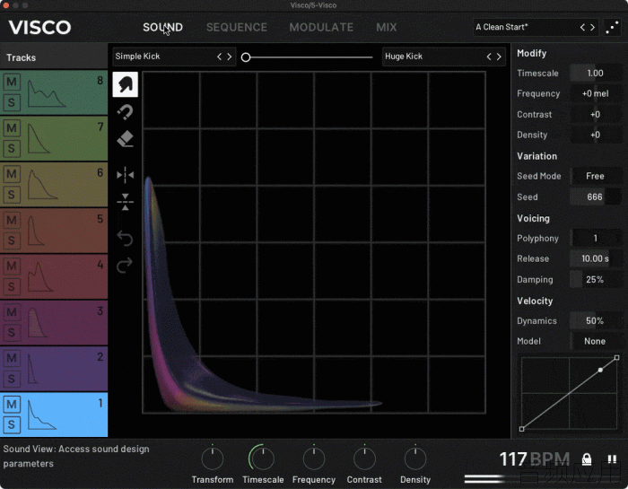Screen dimensions: 628x489
Task: Click the randomize dots icon beside preset
Action: coord(612,27)
